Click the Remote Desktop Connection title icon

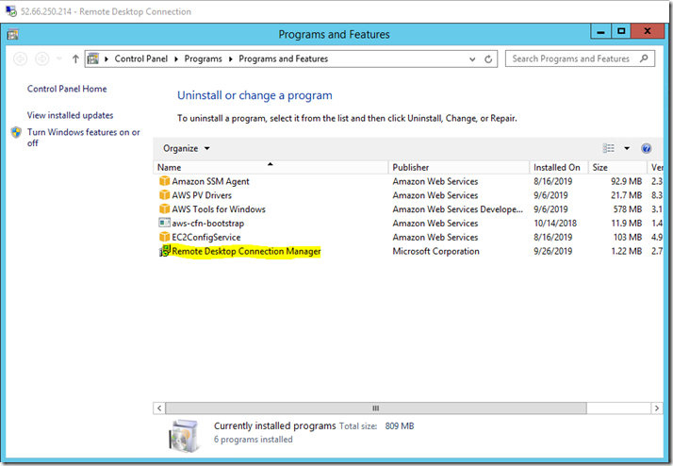click(10, 11)
